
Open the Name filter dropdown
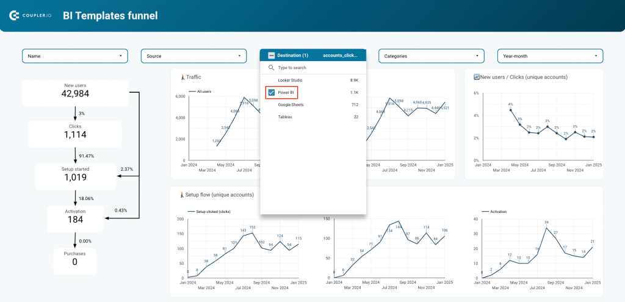75,56
